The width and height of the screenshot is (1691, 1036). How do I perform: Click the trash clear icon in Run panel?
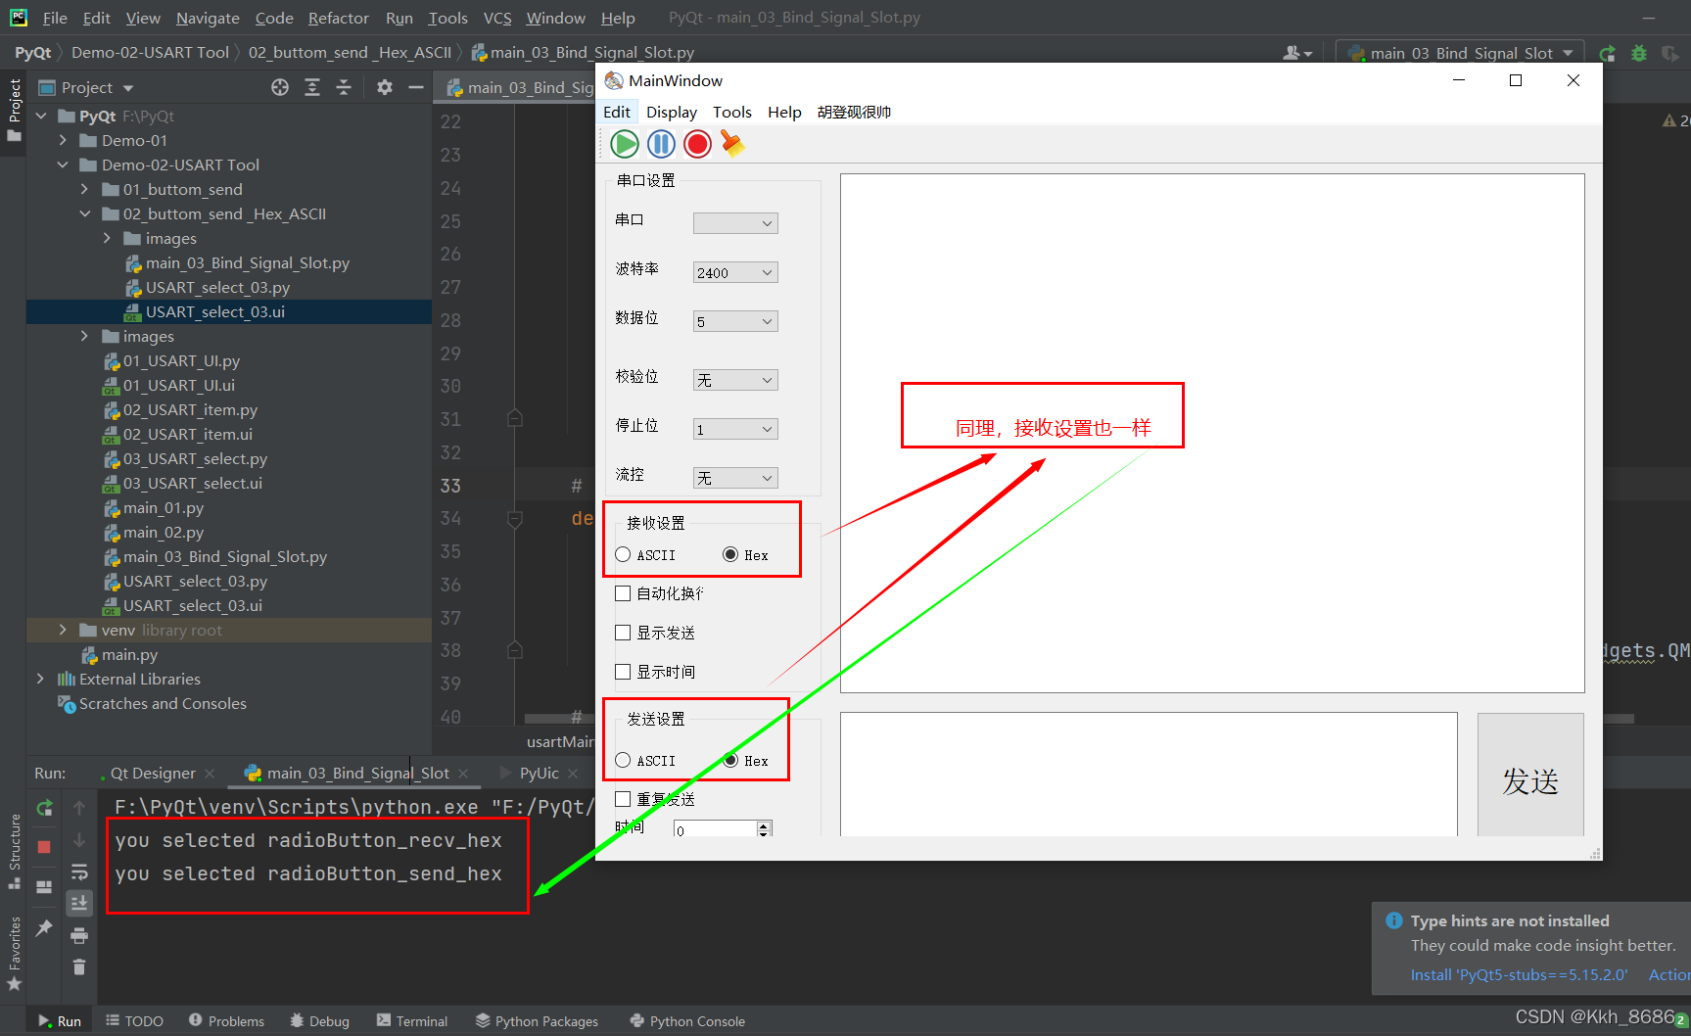point(79,967)
